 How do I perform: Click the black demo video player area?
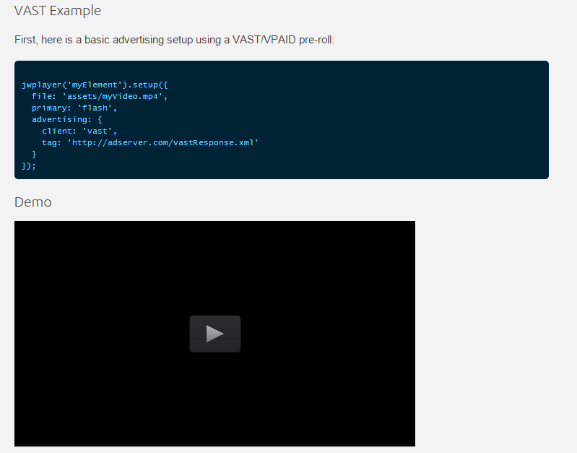(214, 334)
